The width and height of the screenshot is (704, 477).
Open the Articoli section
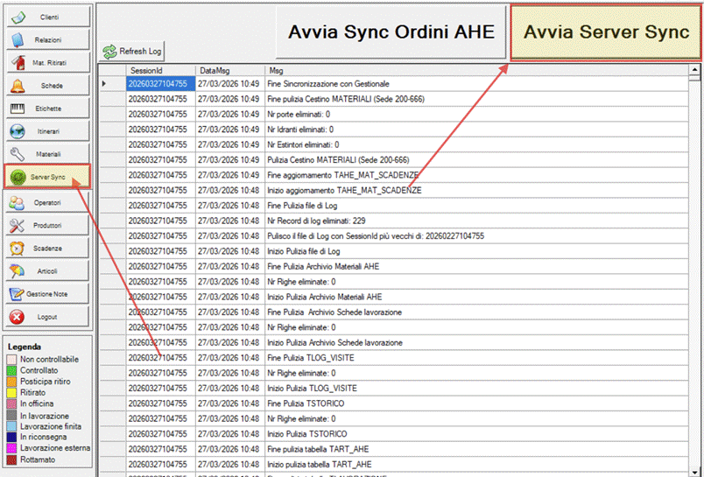click(x=48, y=270)
